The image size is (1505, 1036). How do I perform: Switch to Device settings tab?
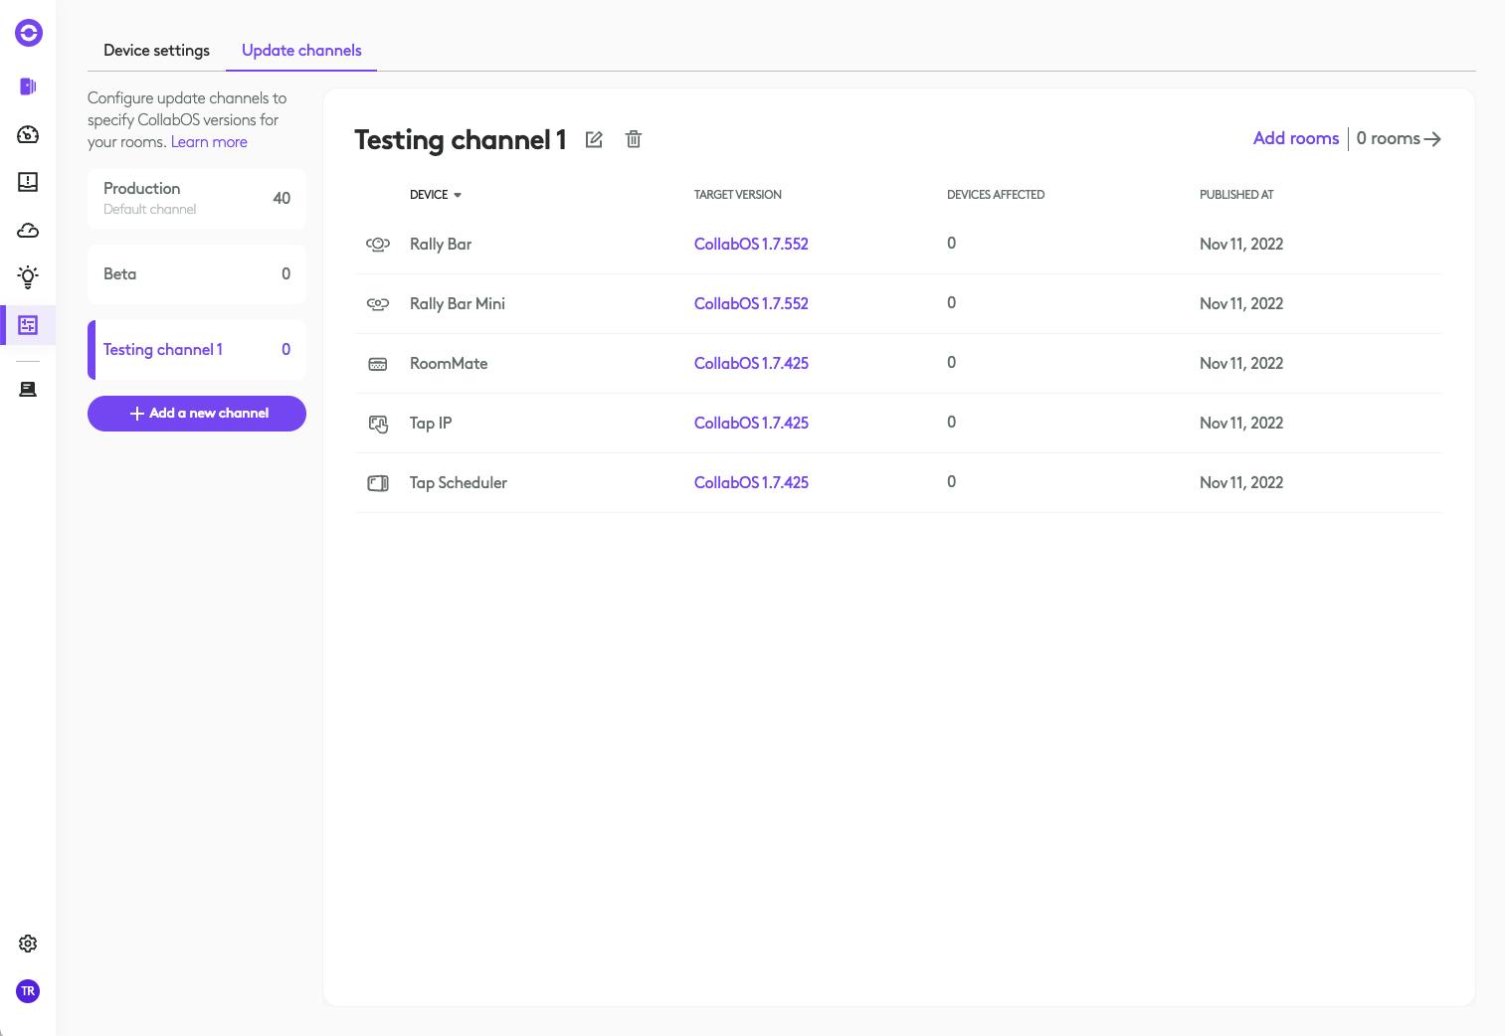(x=156, y=50)
